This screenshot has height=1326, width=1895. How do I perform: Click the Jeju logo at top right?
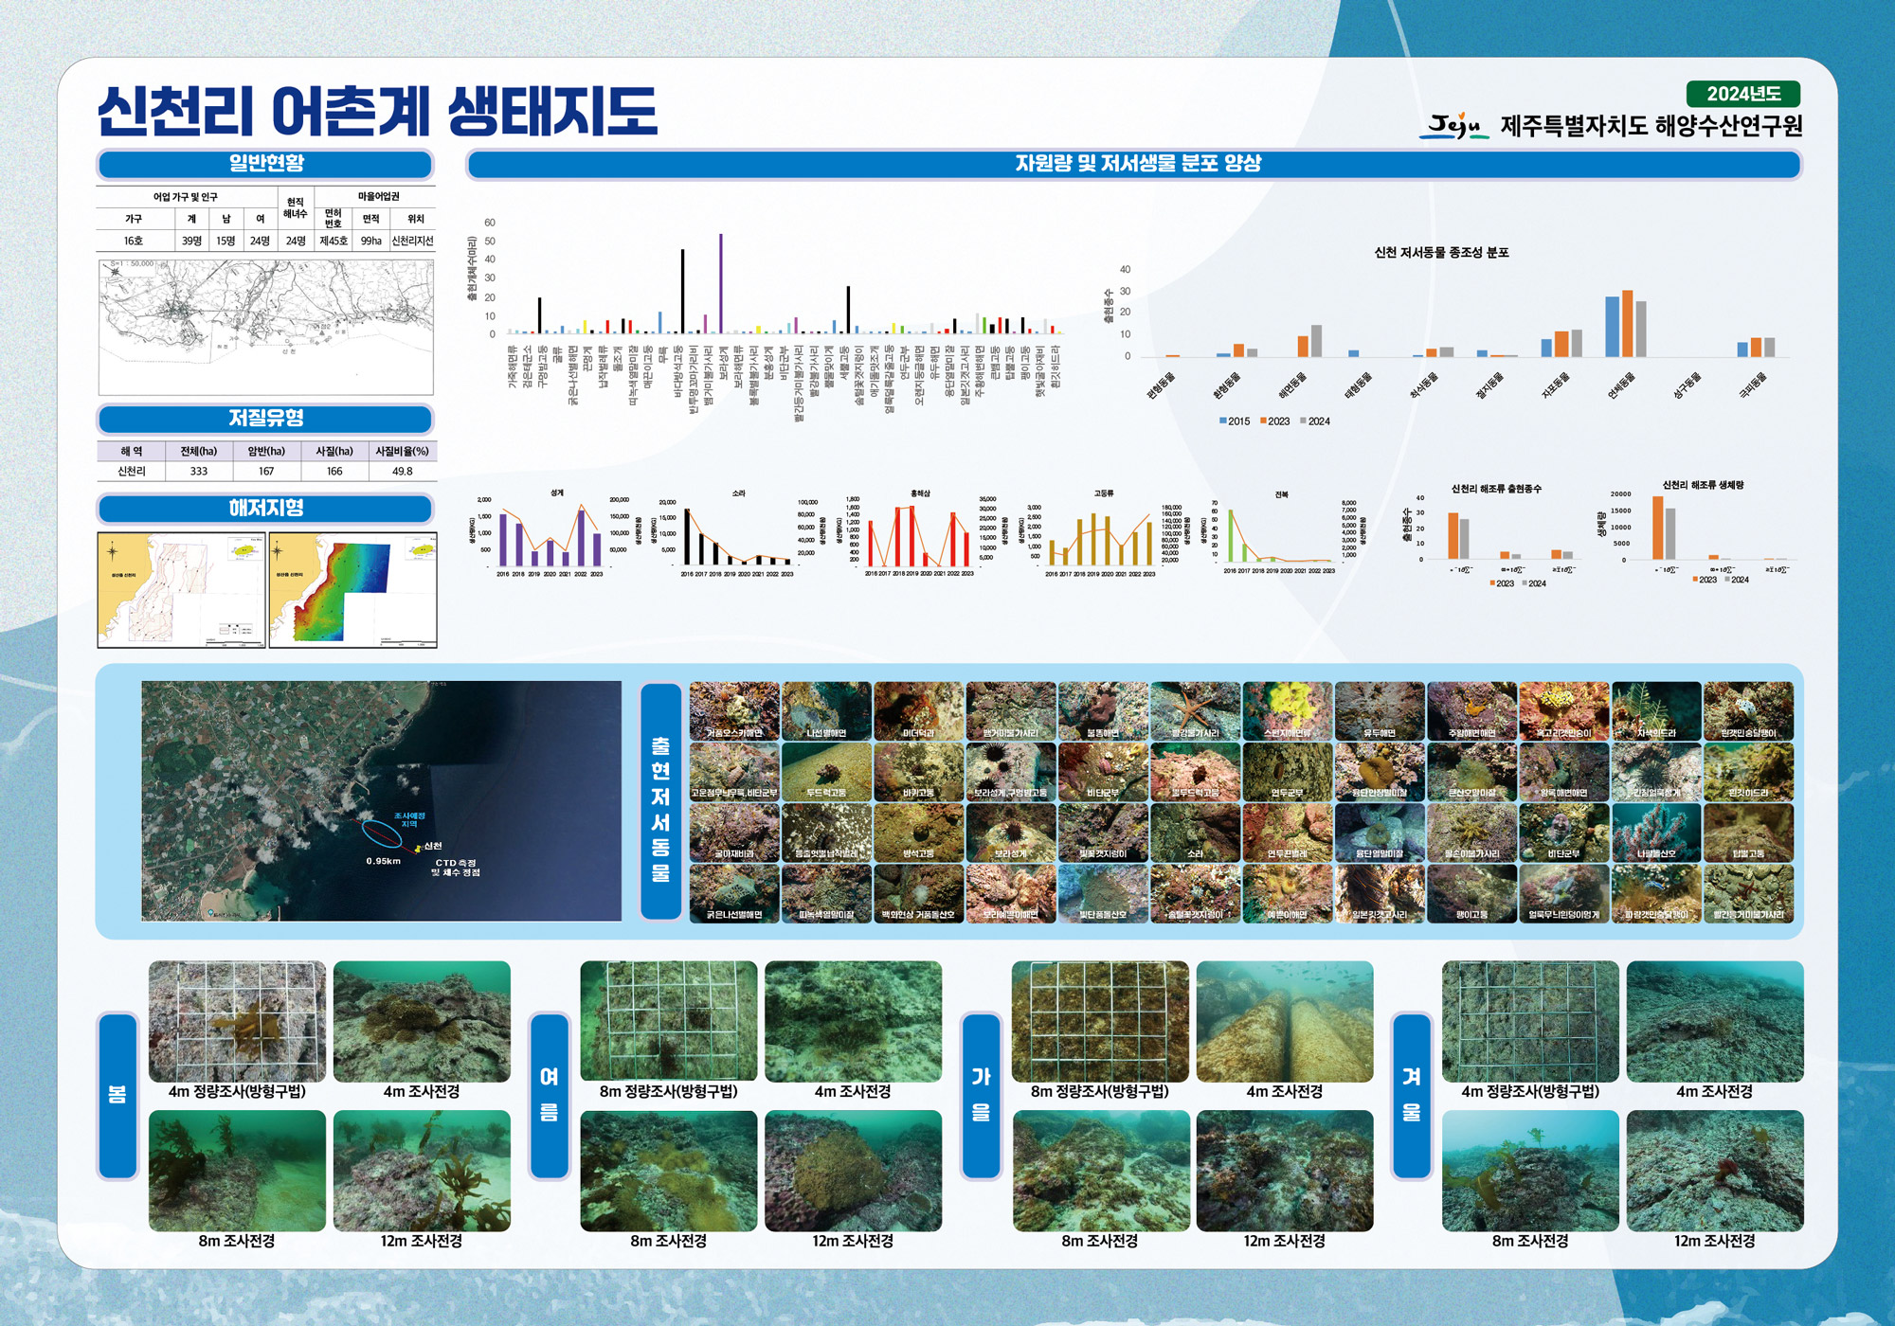1454,125
